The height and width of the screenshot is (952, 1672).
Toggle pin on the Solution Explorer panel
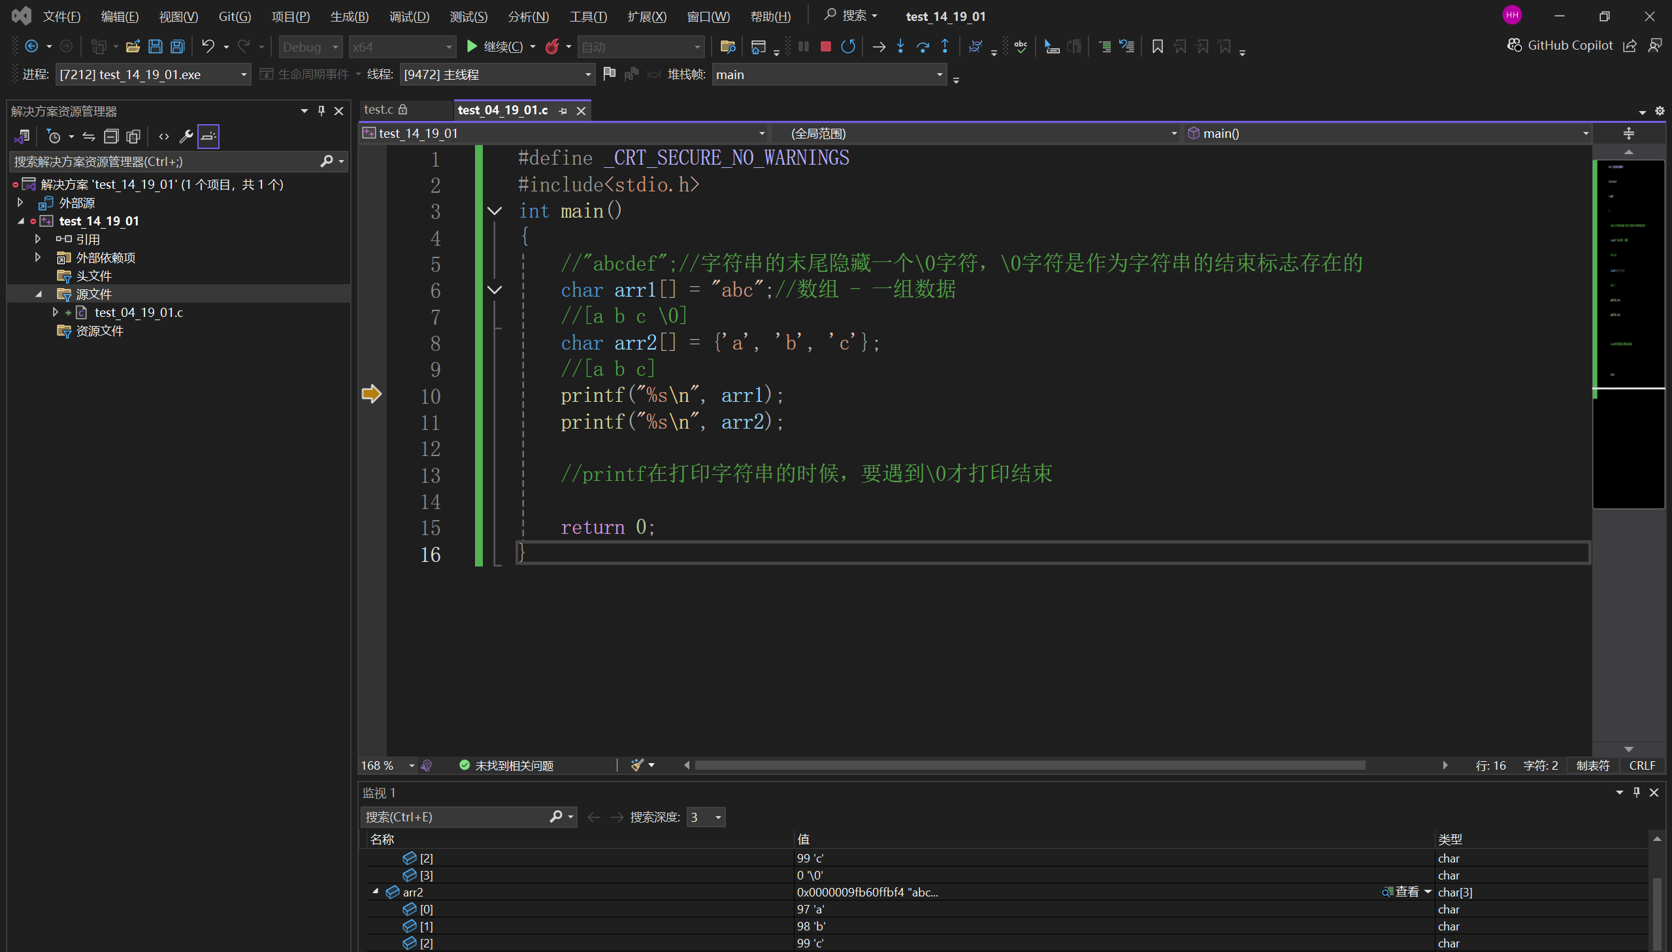coord(321,111)
